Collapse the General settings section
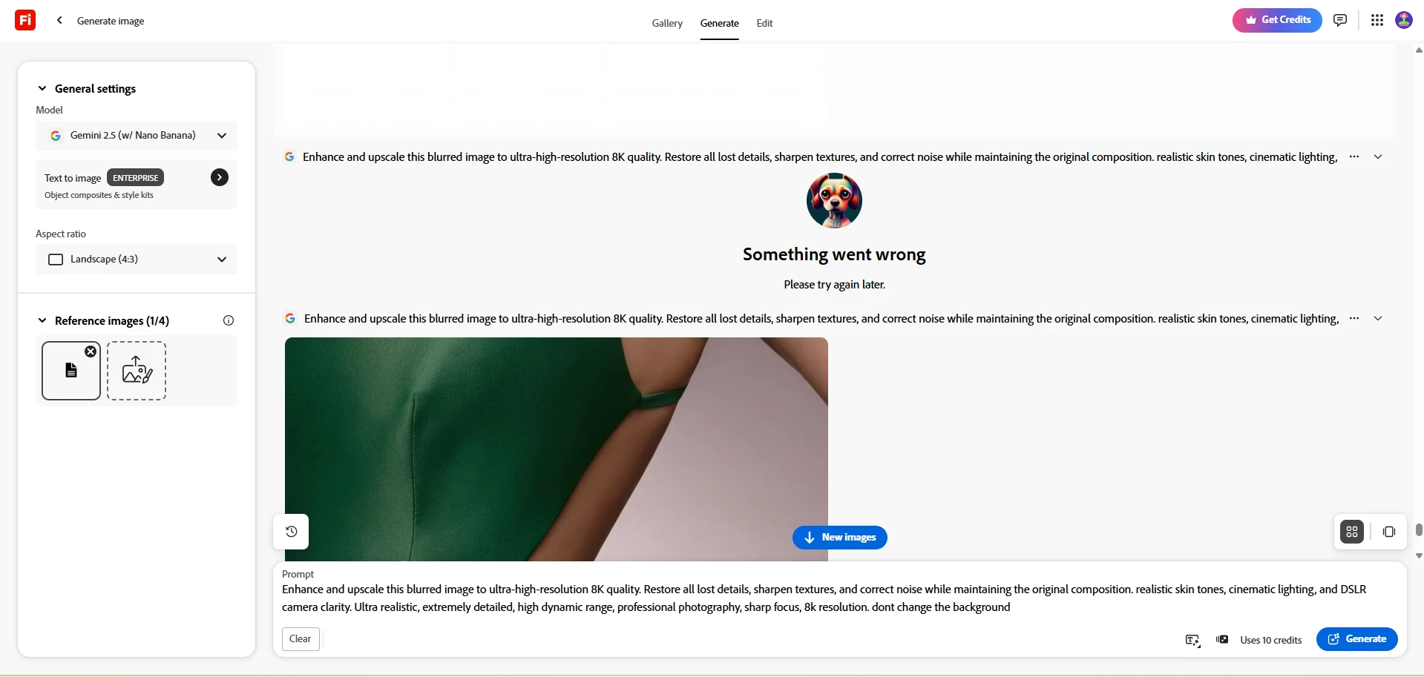Screen dimensions: 1424x677 tap(42, 88)
